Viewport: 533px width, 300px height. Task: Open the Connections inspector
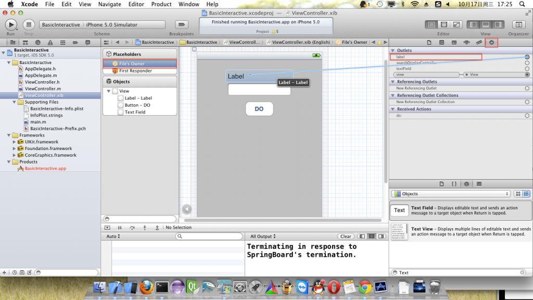tap(491, 43)
